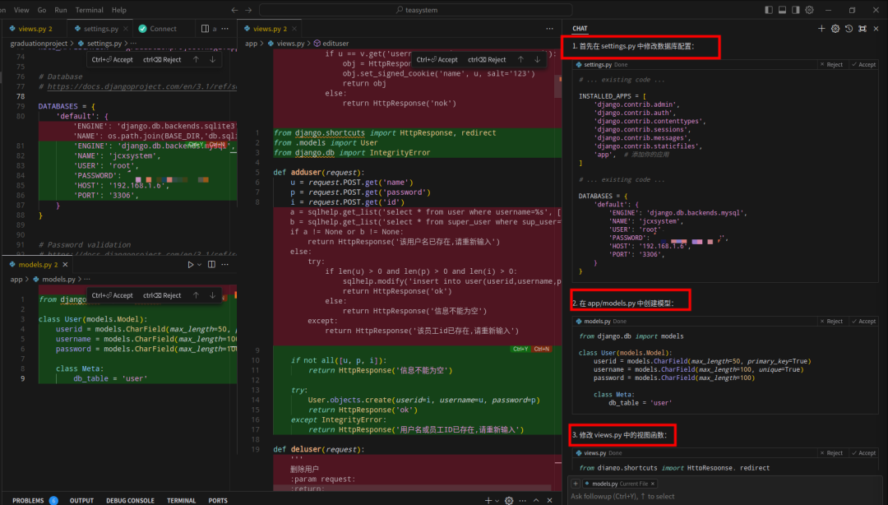Toggle the secondary sidebar layout icon
The width and height of the screenshot is (888, 505).
click(796, 10)
